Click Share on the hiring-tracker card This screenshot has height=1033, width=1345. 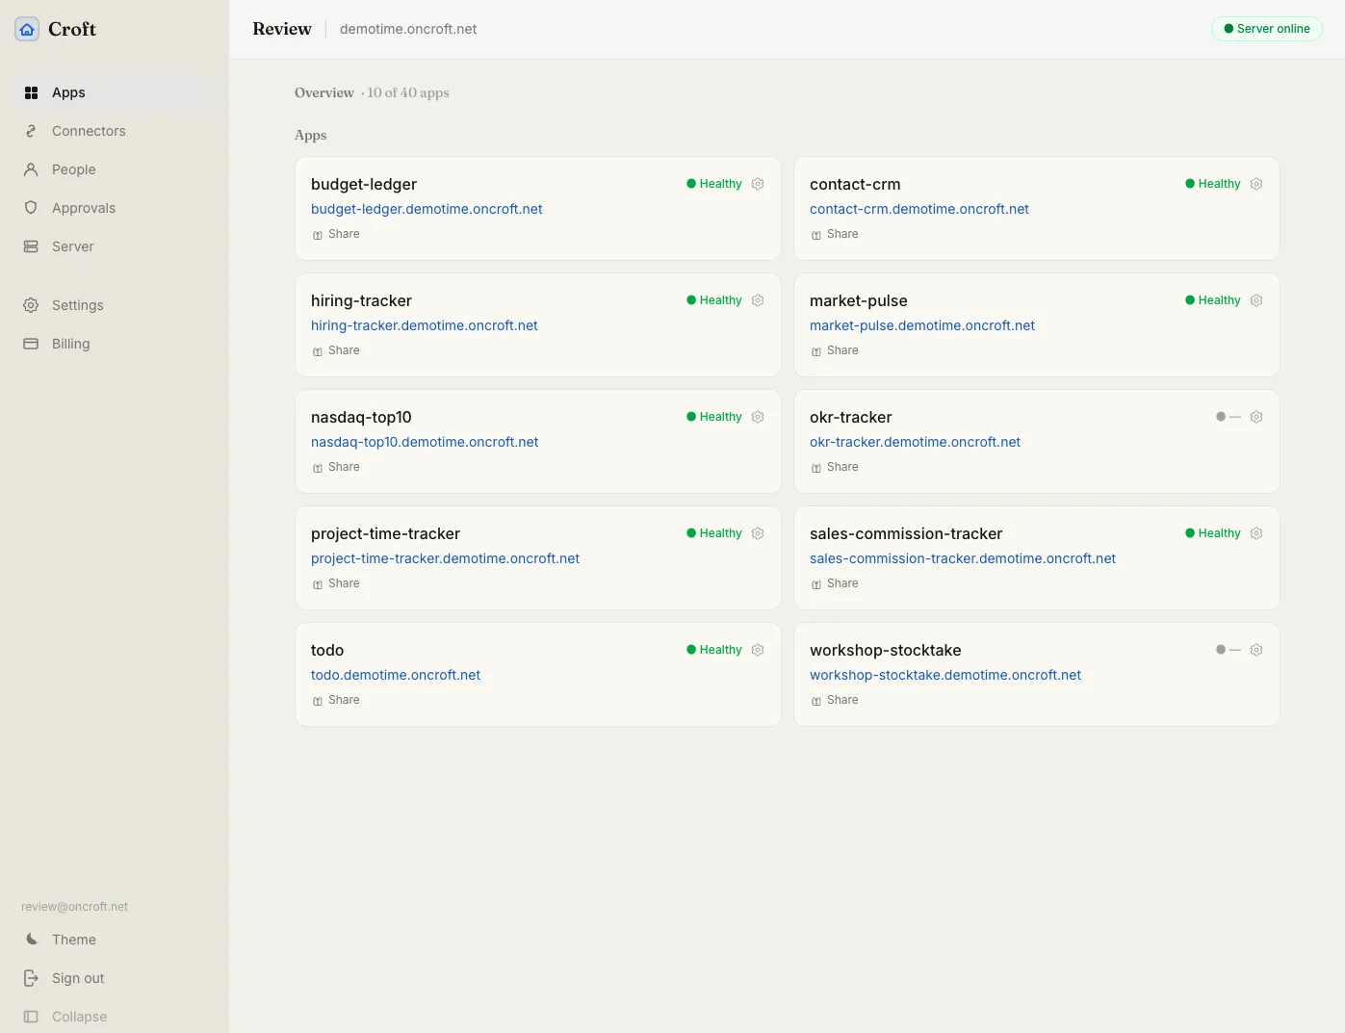click(x=336, y=350)
